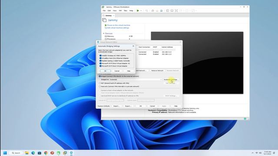Click the console view toolbar icon
The width and height of the screenshot is (278, 156).
172,10
